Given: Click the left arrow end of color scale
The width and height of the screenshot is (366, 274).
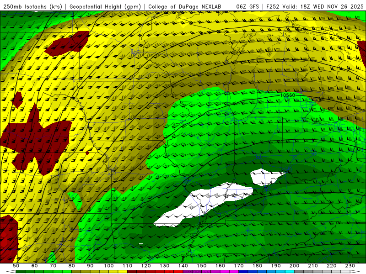Looking at the screenshot, I should point(11,272).
